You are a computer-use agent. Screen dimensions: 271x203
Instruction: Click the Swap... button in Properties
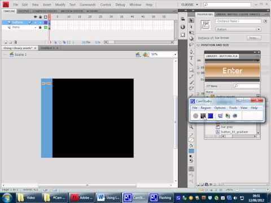pyautogui.click(x=254, y=38)
